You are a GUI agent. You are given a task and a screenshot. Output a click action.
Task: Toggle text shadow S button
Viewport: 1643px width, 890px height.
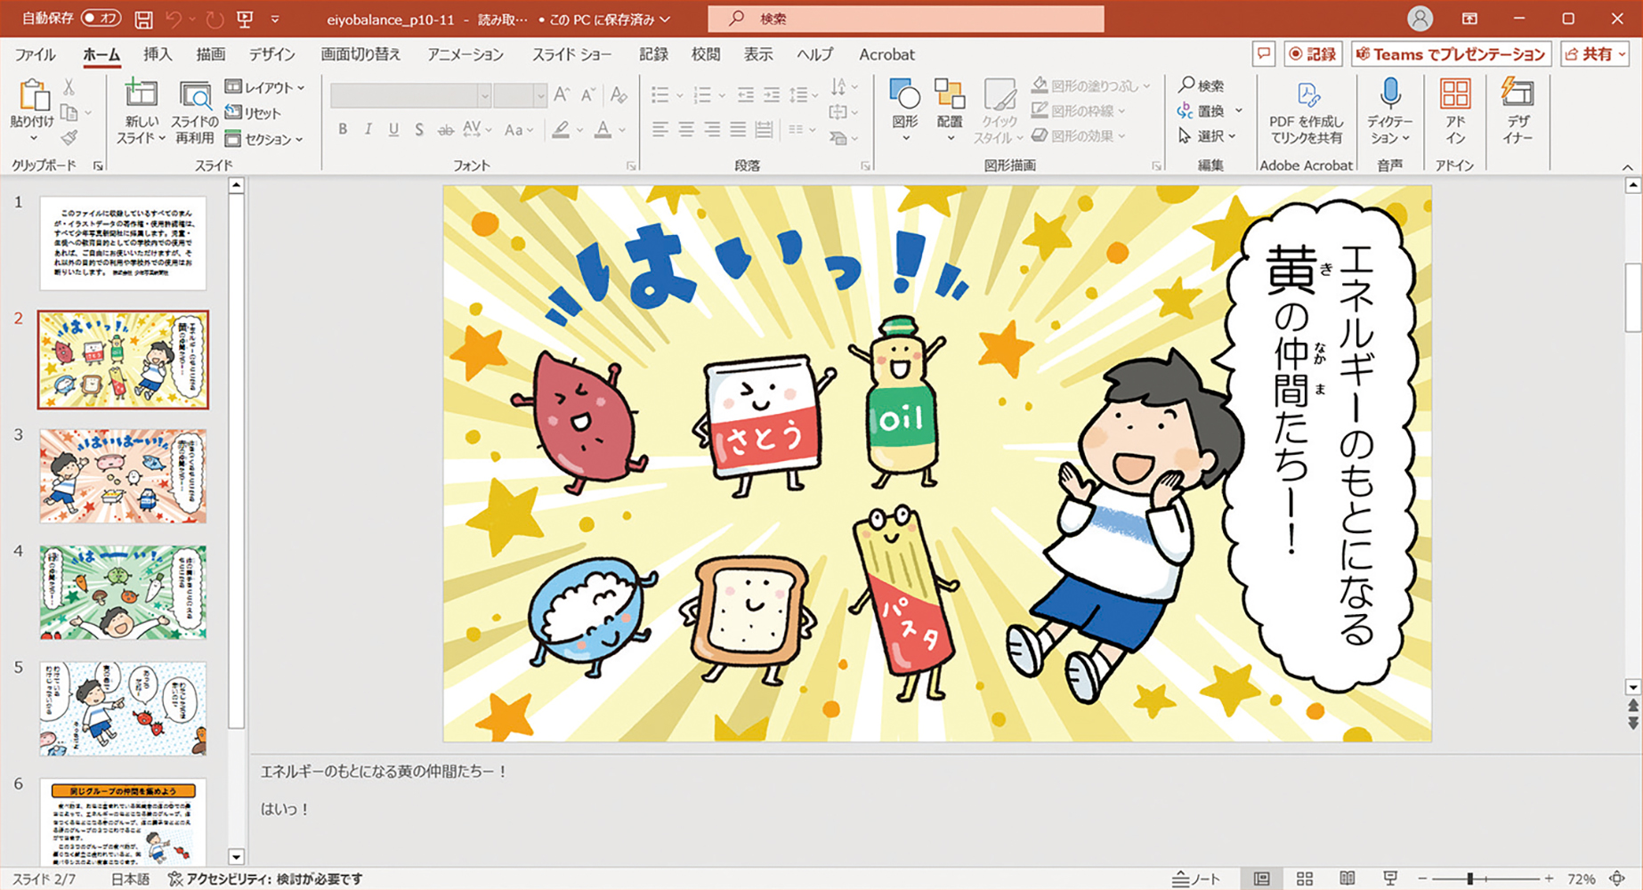(x=419, y=130)
